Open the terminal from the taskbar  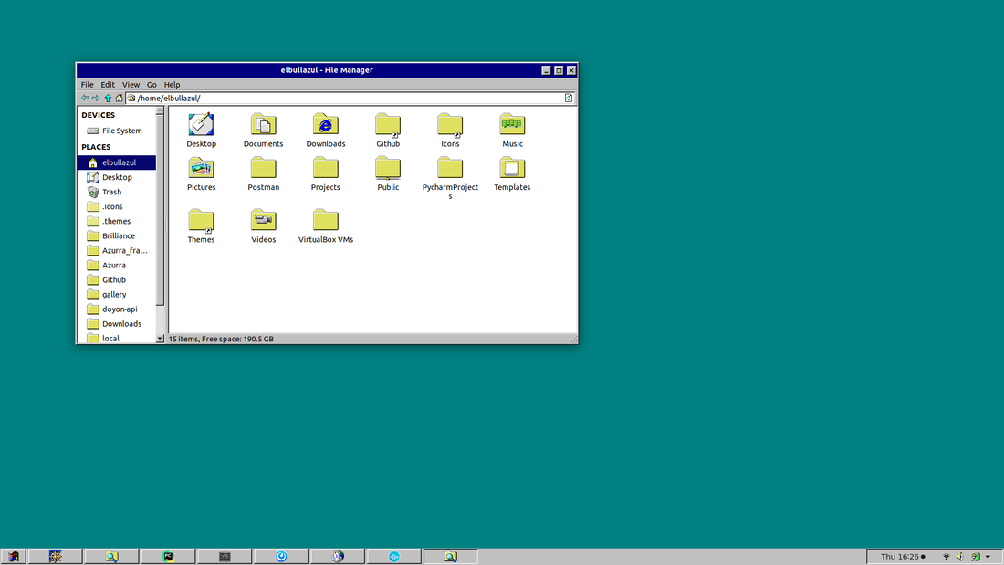(x=224, y=556)
